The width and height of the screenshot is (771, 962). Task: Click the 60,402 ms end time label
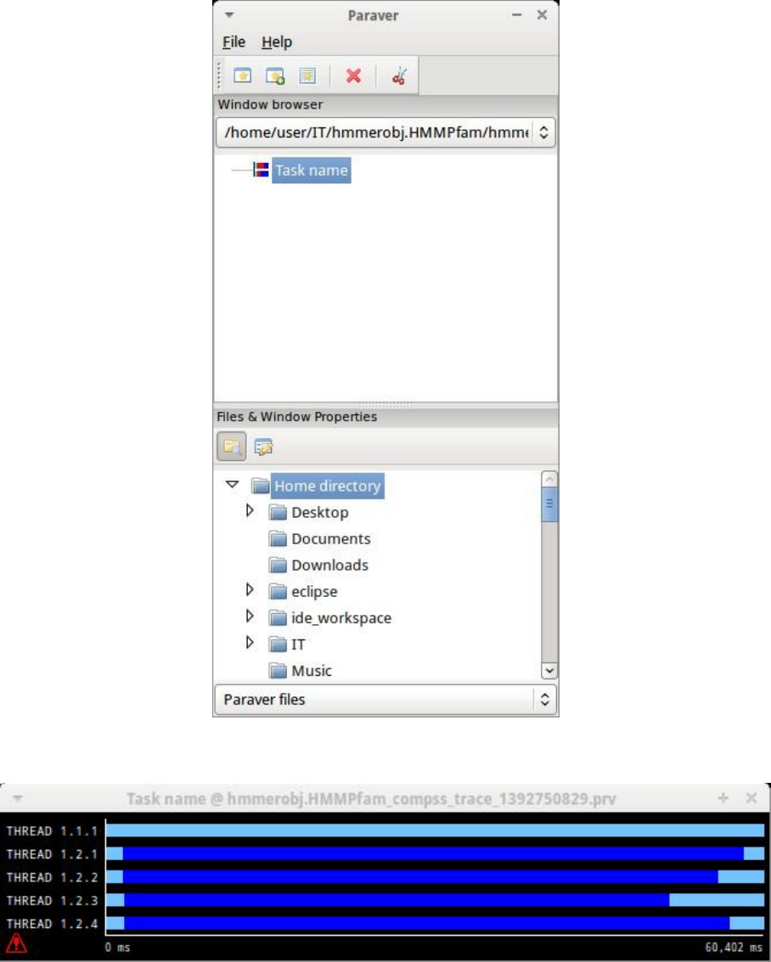pyautogui.click(x=734, y=948)
